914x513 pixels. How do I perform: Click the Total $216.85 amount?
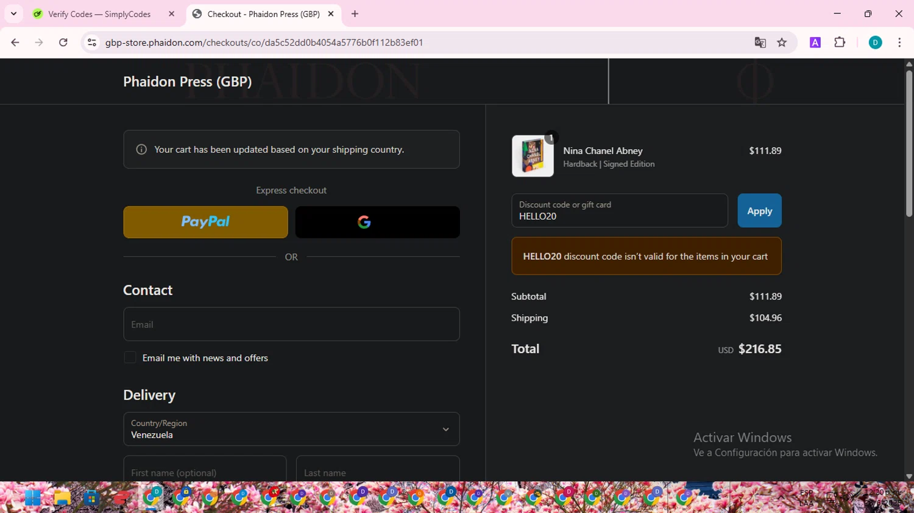(x=760, y=349)
